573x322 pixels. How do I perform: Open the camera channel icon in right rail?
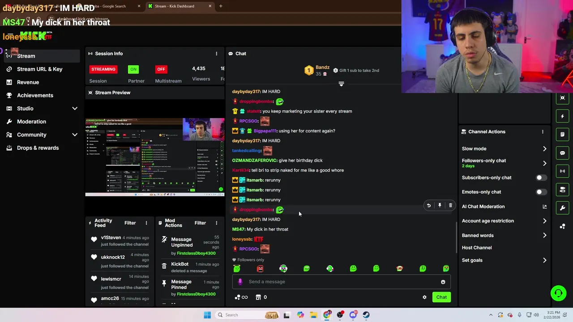coord(562,190)
